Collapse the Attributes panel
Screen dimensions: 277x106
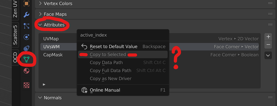coord(40,25)
